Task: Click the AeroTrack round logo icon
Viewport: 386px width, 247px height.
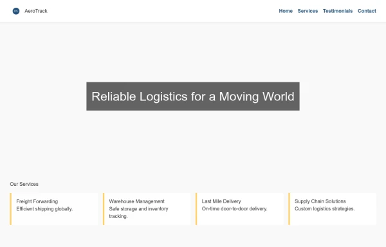Action: point(16,11)
